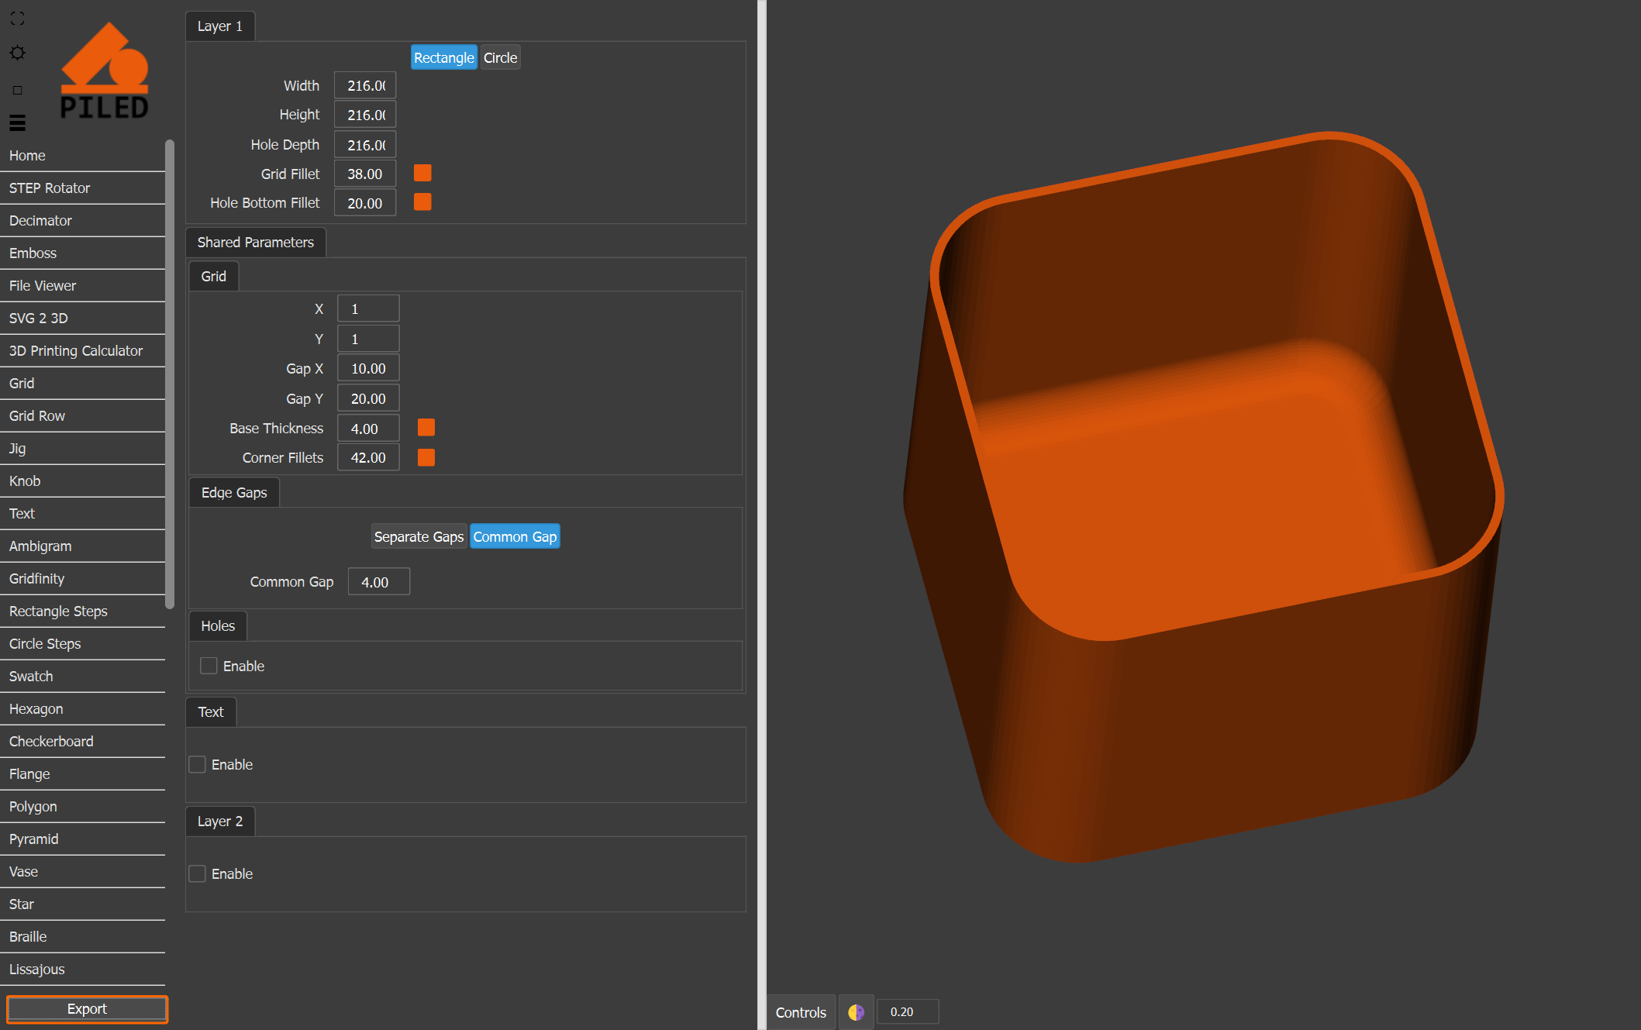Click the Controls button
The image size is (1641, 1030).
click(x=801, y=1012)
